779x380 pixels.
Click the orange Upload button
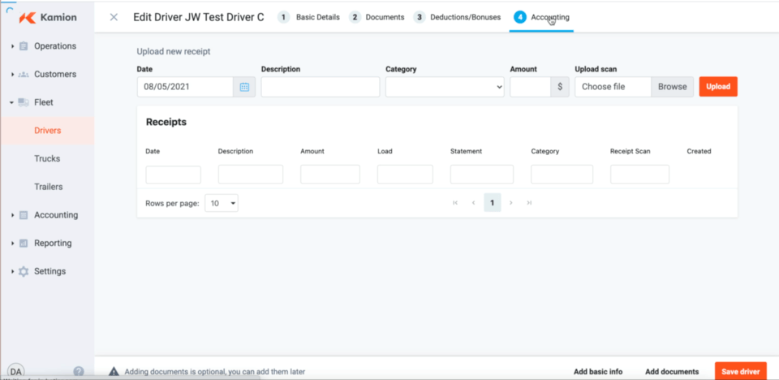718,87
